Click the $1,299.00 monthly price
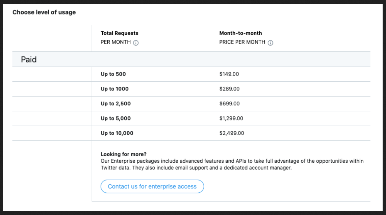The width and height of the screenshot is (386, 215). tap(231, 118)
